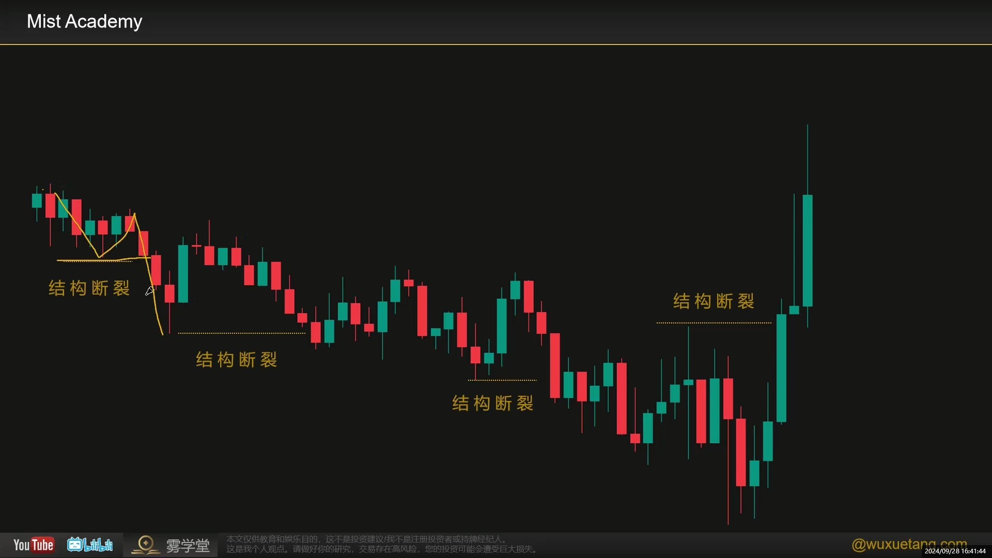Click the tallest green candlestick with long upper wick
Screen dimensions: 992x558
click(x=808, y=251)
